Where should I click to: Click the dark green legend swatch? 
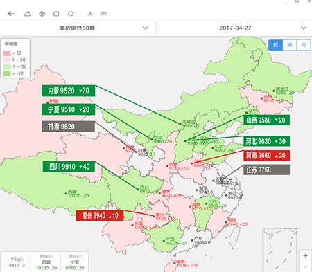[7, 73]
